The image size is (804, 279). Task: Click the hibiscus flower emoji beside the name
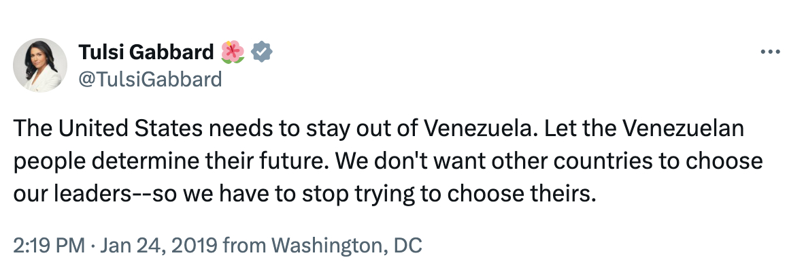(x=231, y=52)
